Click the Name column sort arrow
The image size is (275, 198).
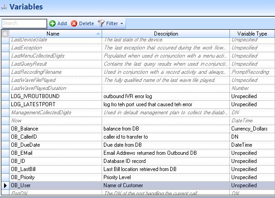click(98, 34)
